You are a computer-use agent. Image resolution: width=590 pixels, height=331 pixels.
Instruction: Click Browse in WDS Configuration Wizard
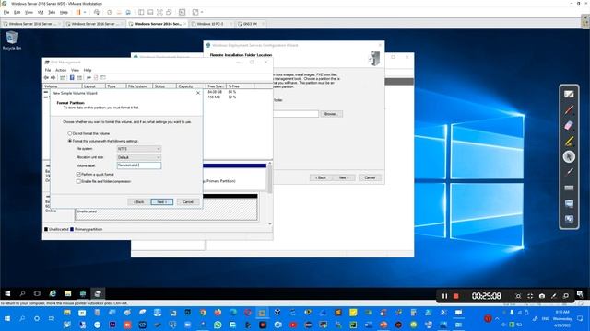tap(331, 114)
